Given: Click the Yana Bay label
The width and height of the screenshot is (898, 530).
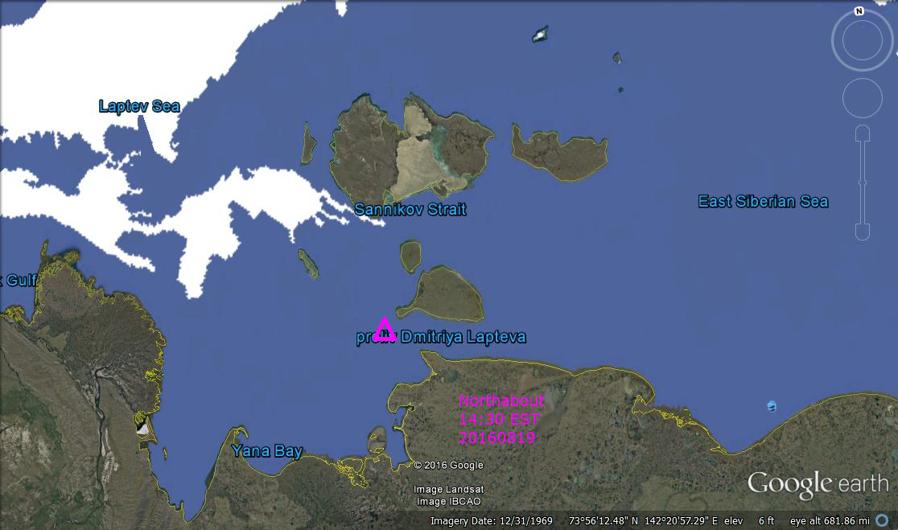Looking at the screenshot, I should click(x=267, y=451).
